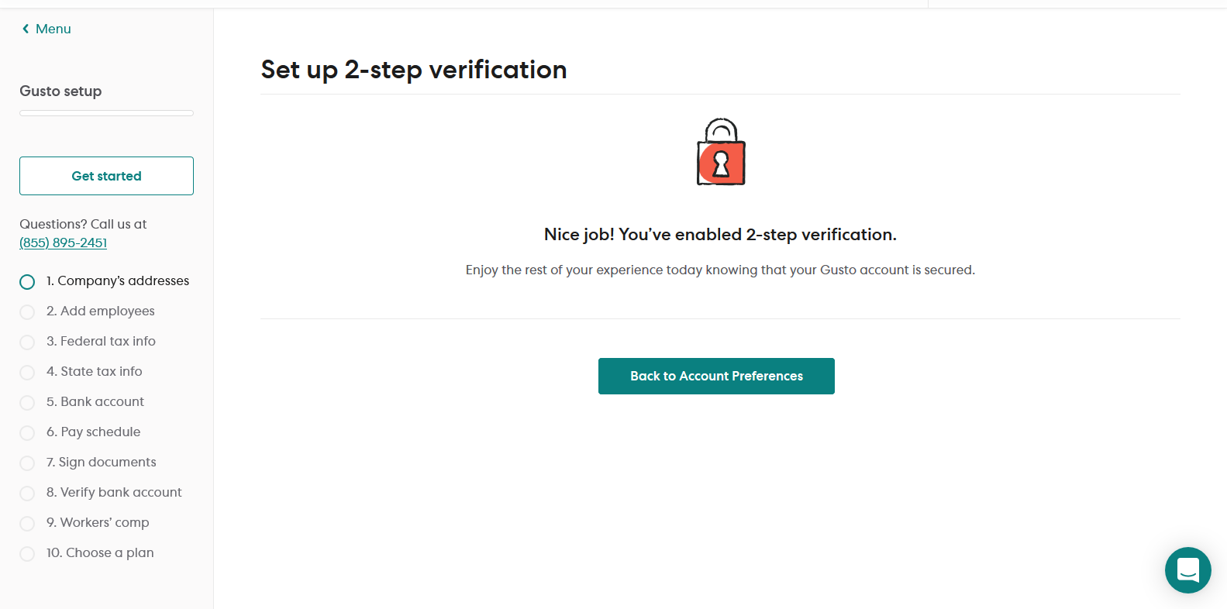Image resolution: width=1227 pixels, height=609 pixels.
Task: Open the Verify bank account step
Action: [114, 492]
